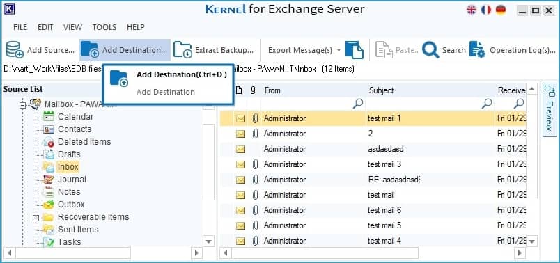Select the Sent Items tree item
560x263 pixels.
coord(78,229)
